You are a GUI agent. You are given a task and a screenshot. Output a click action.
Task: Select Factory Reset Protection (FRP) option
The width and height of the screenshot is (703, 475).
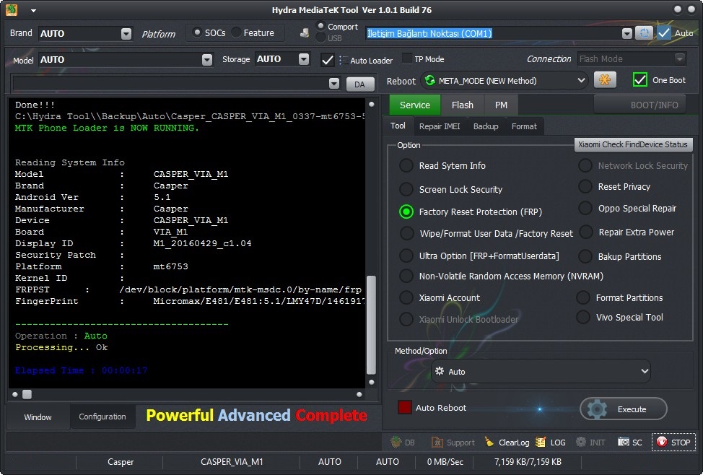(x=406, y=212)
